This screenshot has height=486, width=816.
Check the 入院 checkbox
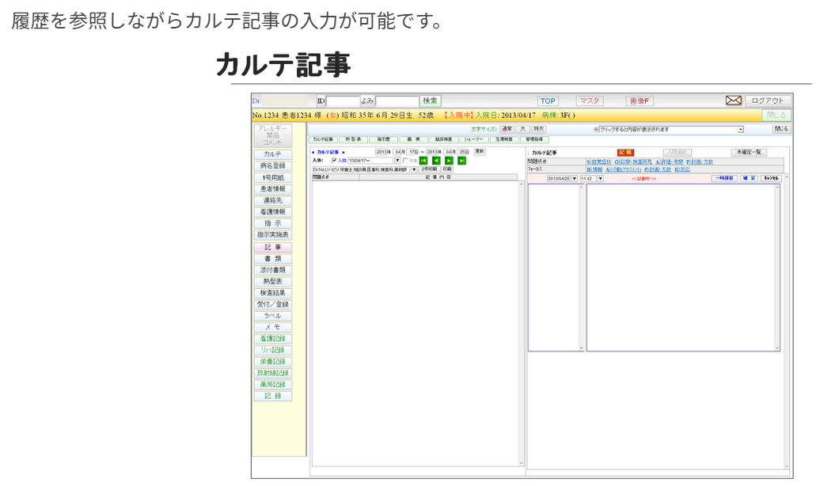click(x=334, y=161)
